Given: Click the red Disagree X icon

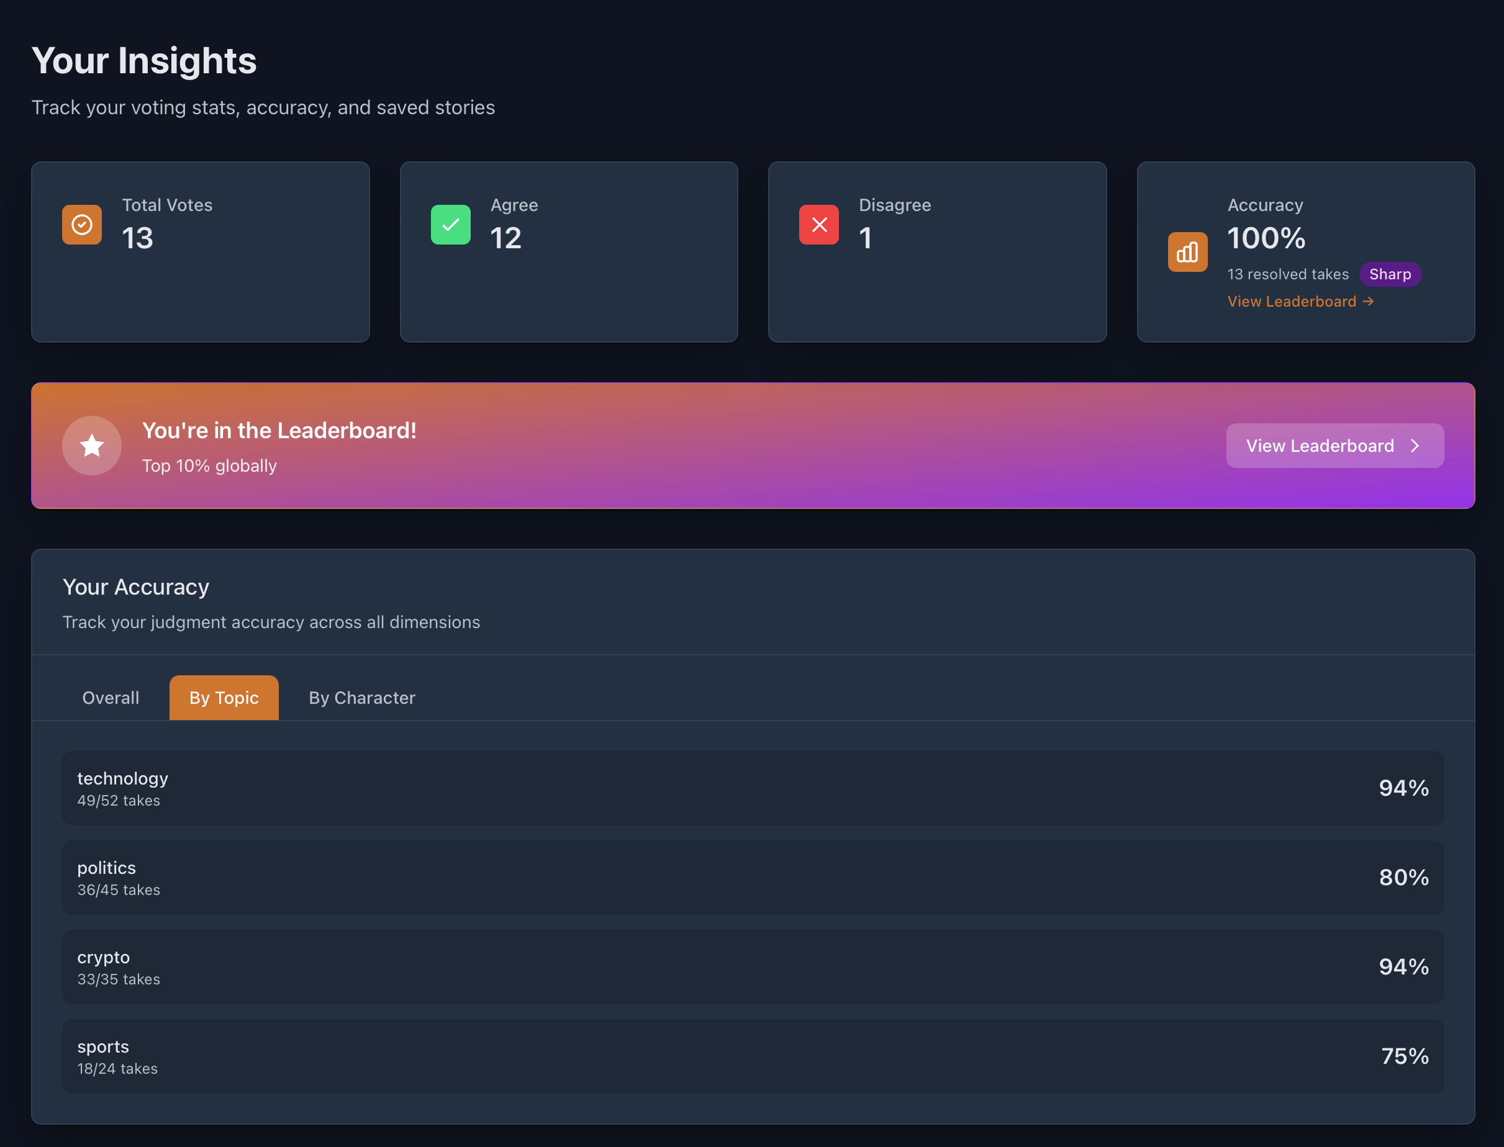Looking at the screenshot, I should pos(818,225).
